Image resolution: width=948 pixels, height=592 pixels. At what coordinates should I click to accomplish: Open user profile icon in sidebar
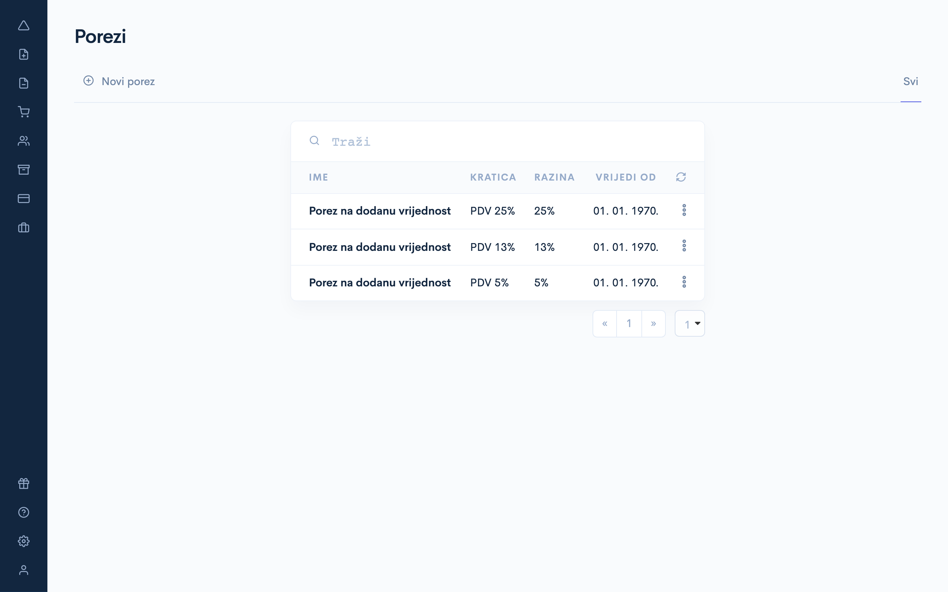[23, 570]
